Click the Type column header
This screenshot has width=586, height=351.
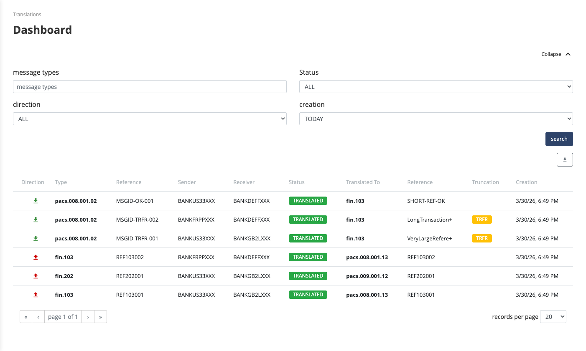(x=61, y=182)
